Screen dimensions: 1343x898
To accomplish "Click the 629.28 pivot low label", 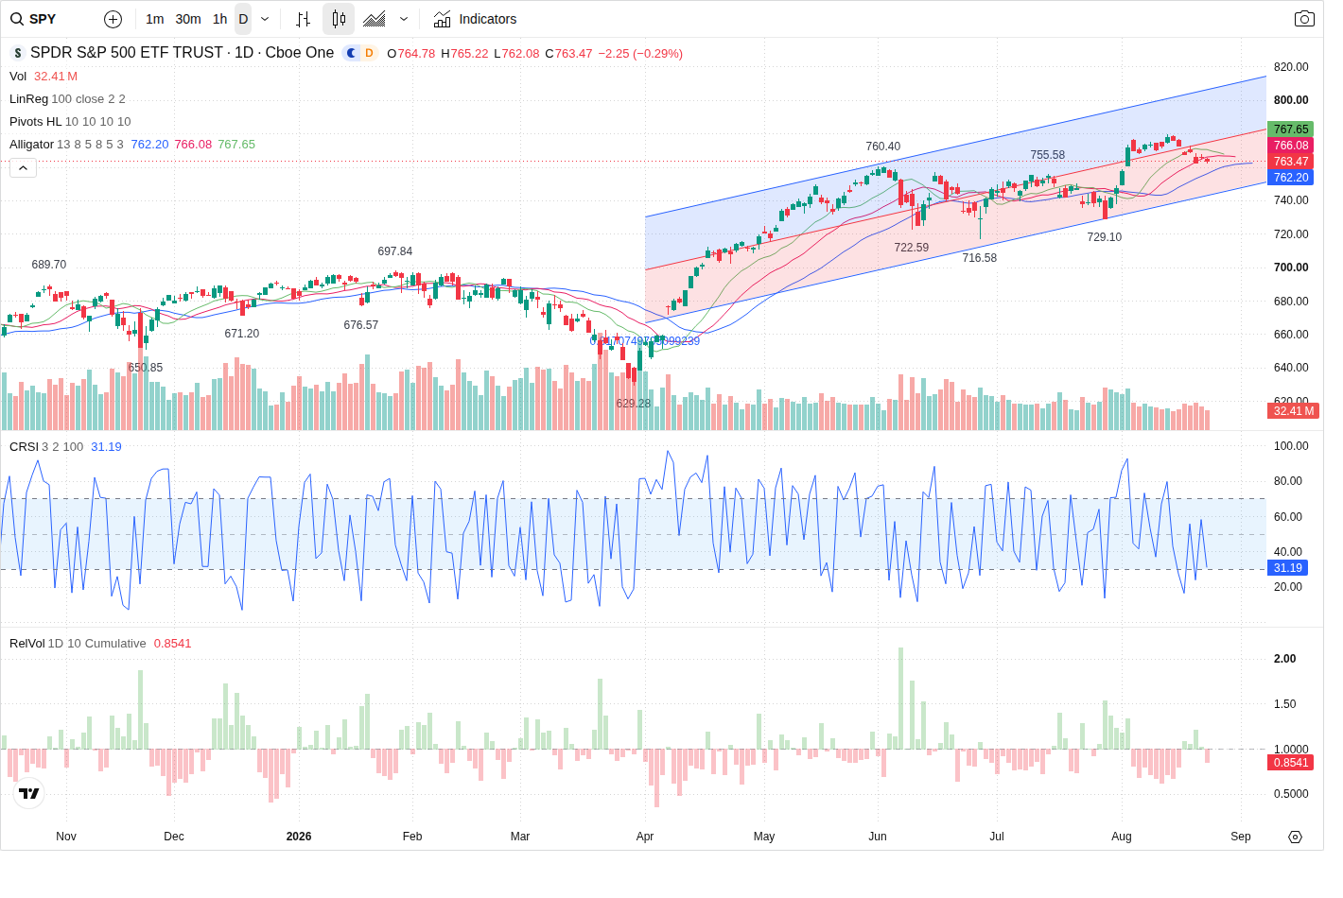I will tap(634, 404).
